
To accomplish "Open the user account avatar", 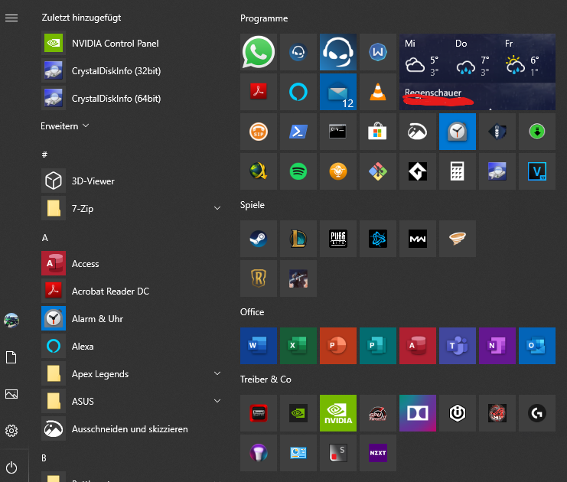I will [11, 321].
